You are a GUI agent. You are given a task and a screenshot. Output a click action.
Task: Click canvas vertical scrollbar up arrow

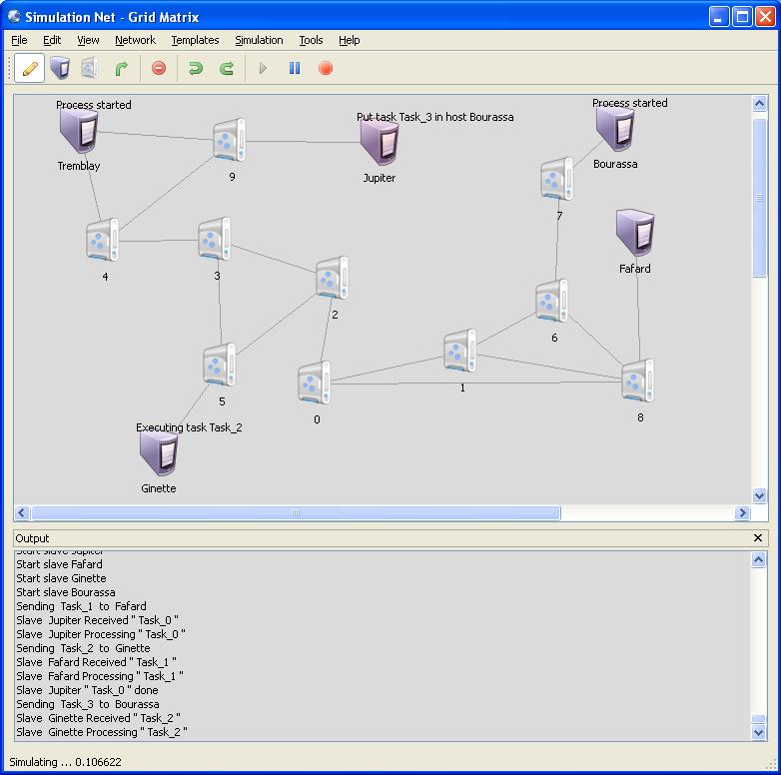click(759, 104)
